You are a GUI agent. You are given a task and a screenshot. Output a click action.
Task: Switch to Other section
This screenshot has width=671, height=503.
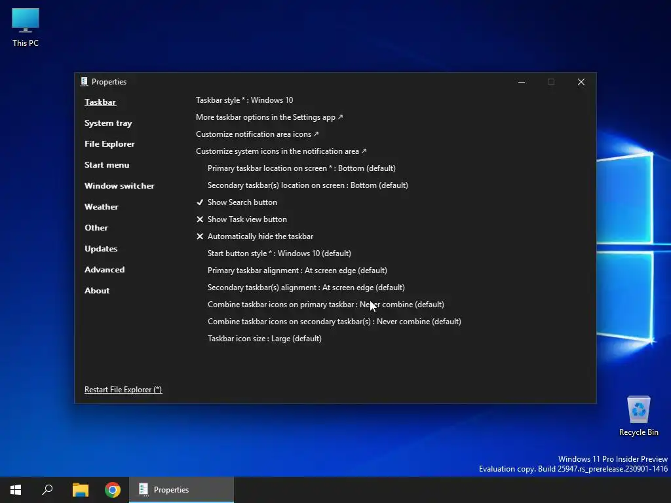coord(96,228)
